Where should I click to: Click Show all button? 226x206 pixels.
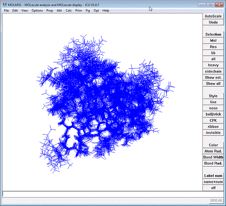point(213,83)
